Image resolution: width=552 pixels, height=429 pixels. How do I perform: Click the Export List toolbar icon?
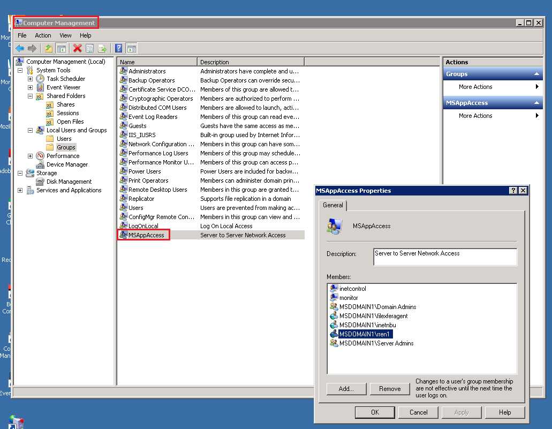tap(102, 48)
